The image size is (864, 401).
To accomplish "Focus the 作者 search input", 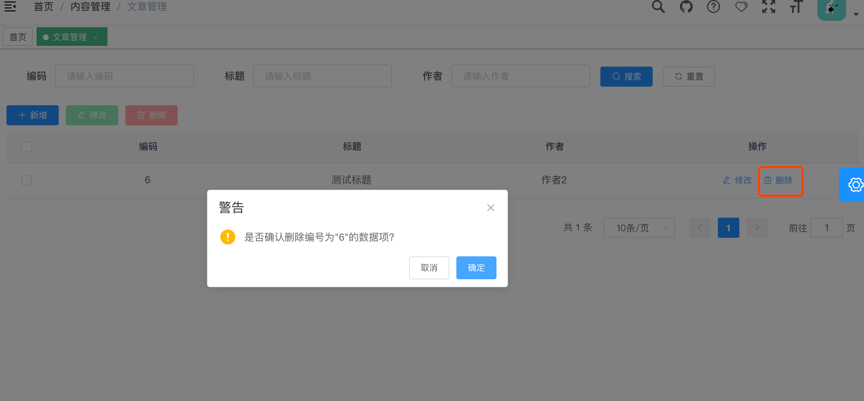I will coord(520,76).
